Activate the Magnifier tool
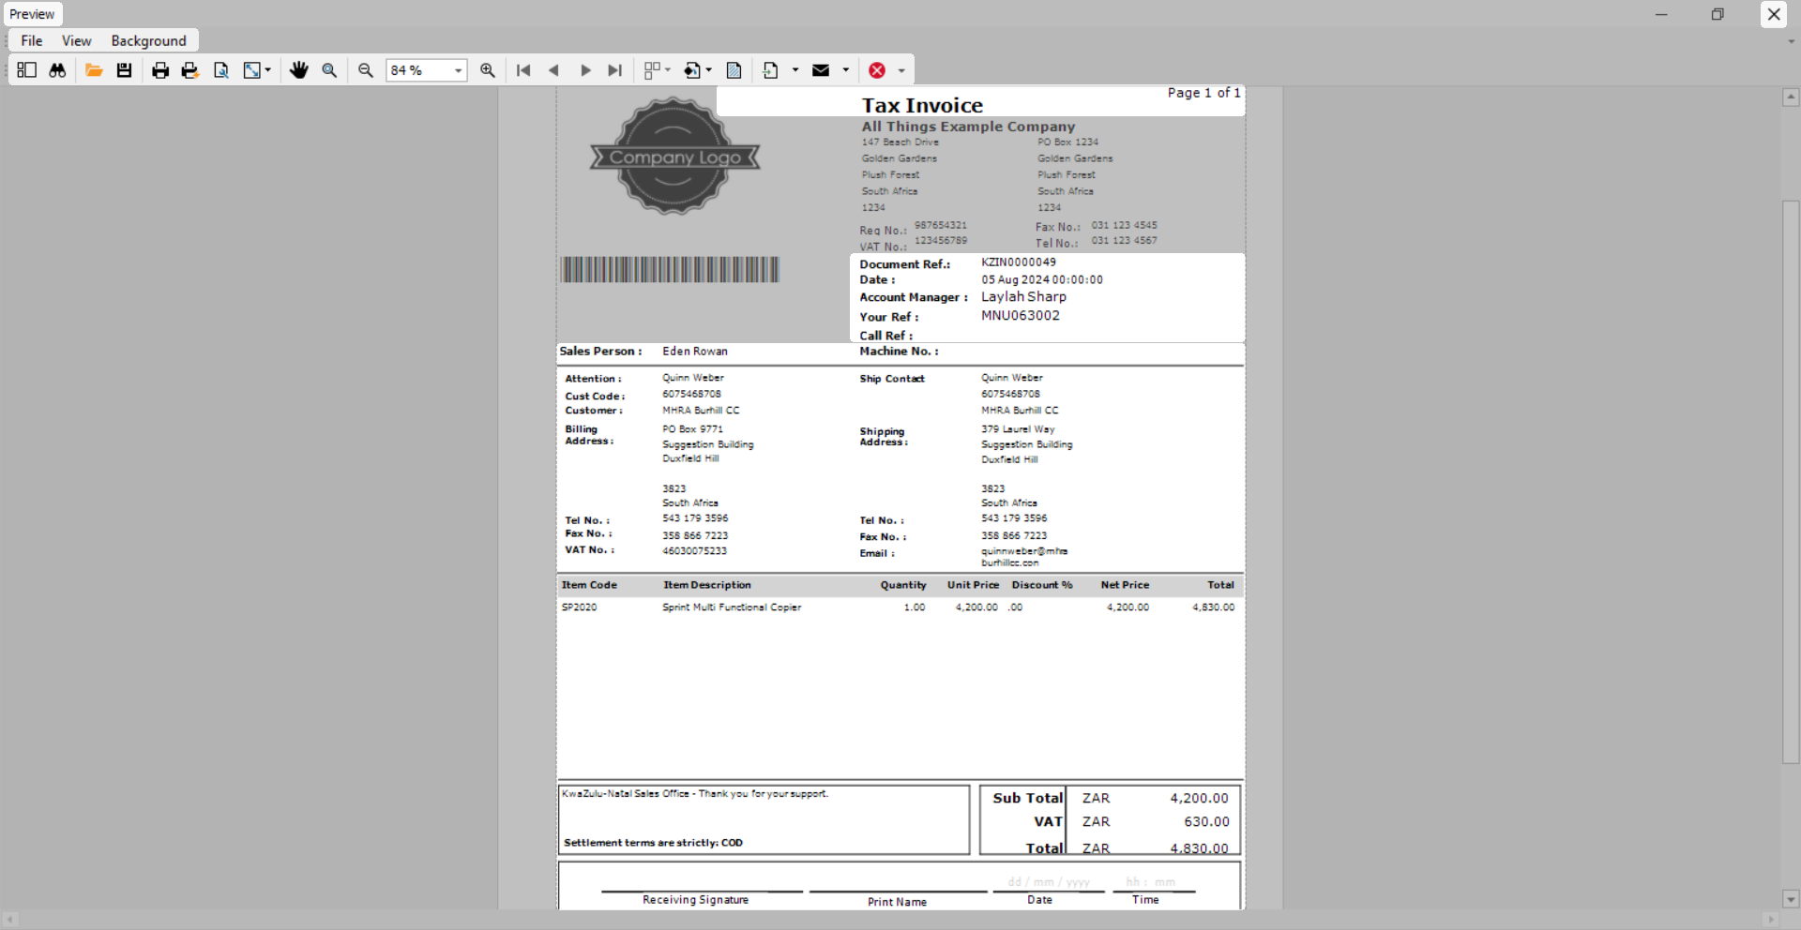1801x930 pixels. click(329, 70)
